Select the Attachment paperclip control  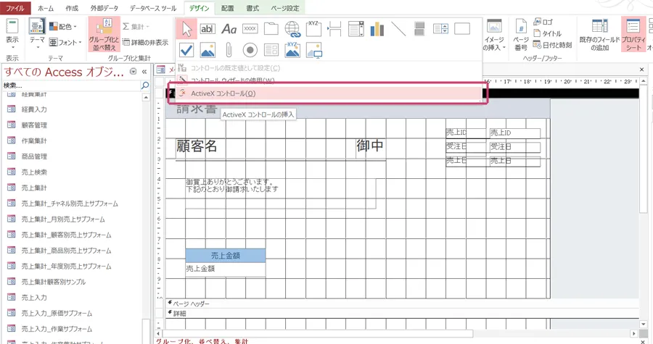pyautogui.click(x=229, y=50)
